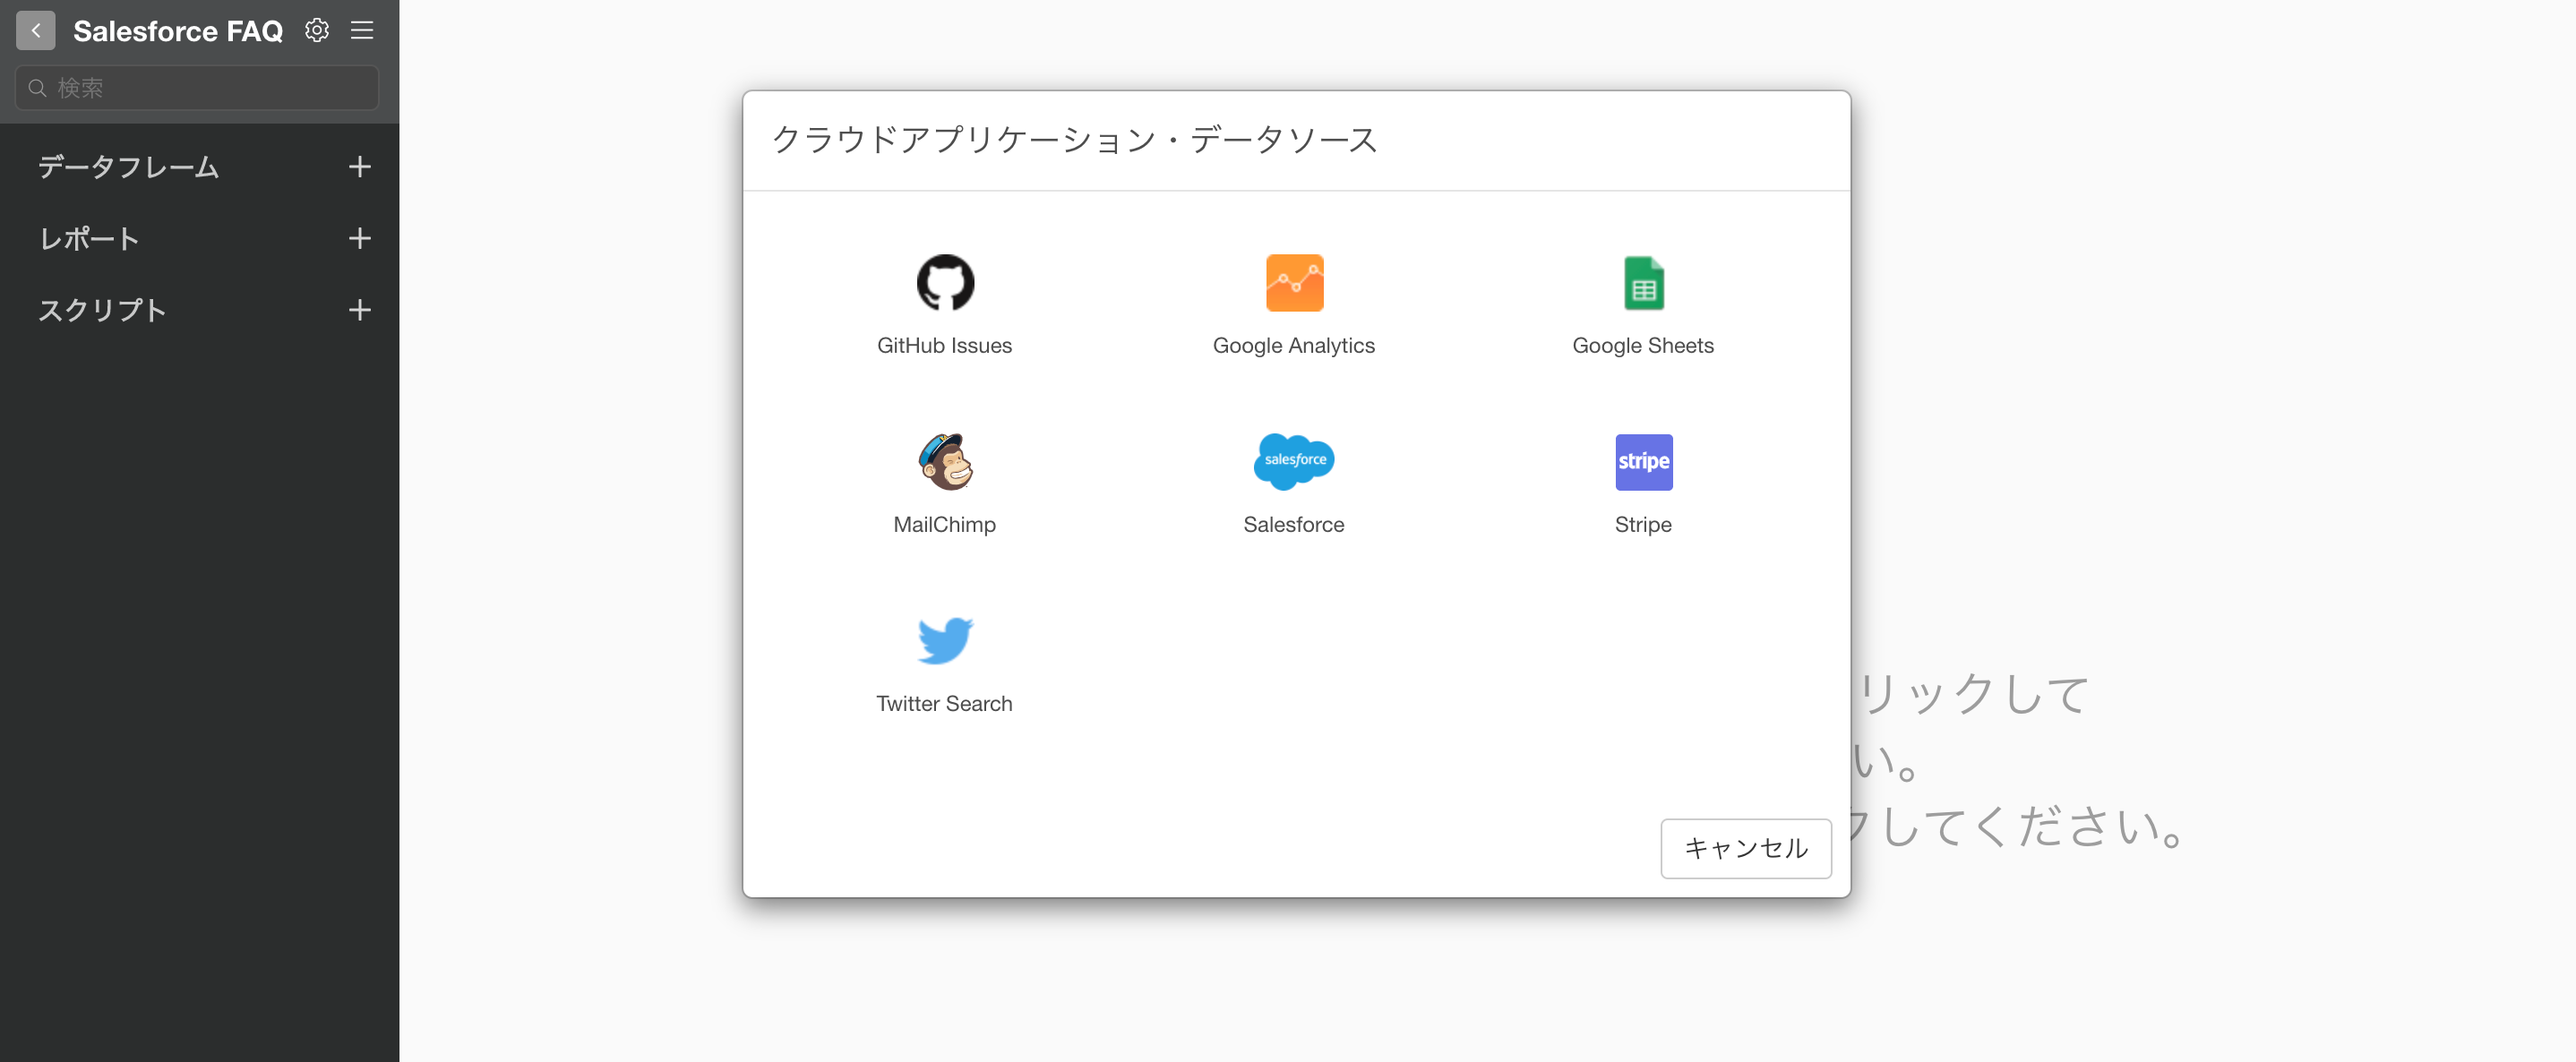Click the GitHub Issues label
This screenshot has height=1062, width=2576.
tap(945, 346)
